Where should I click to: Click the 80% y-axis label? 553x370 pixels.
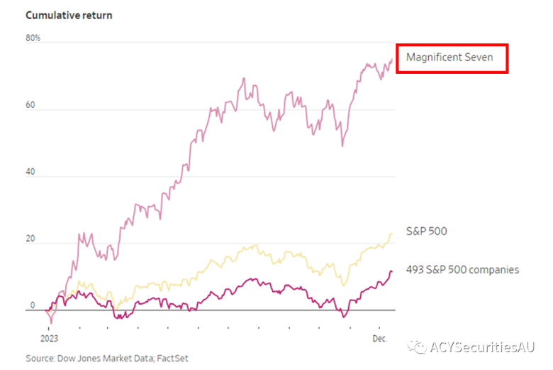pos(33,38)
